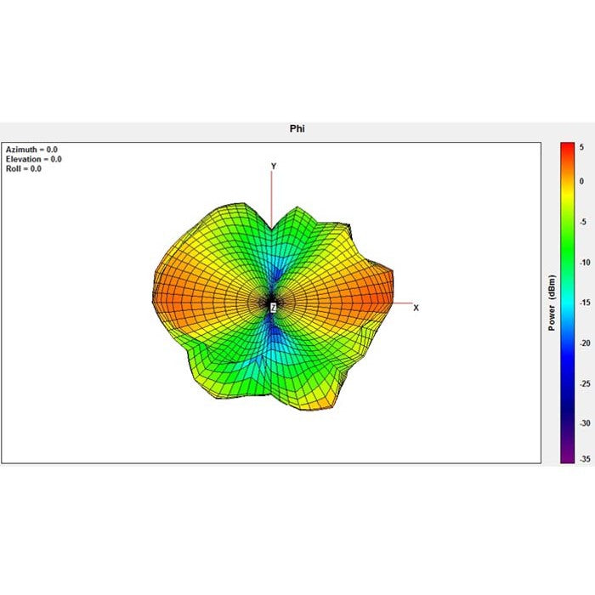Click the right orange lobe of the pattern

365,293
